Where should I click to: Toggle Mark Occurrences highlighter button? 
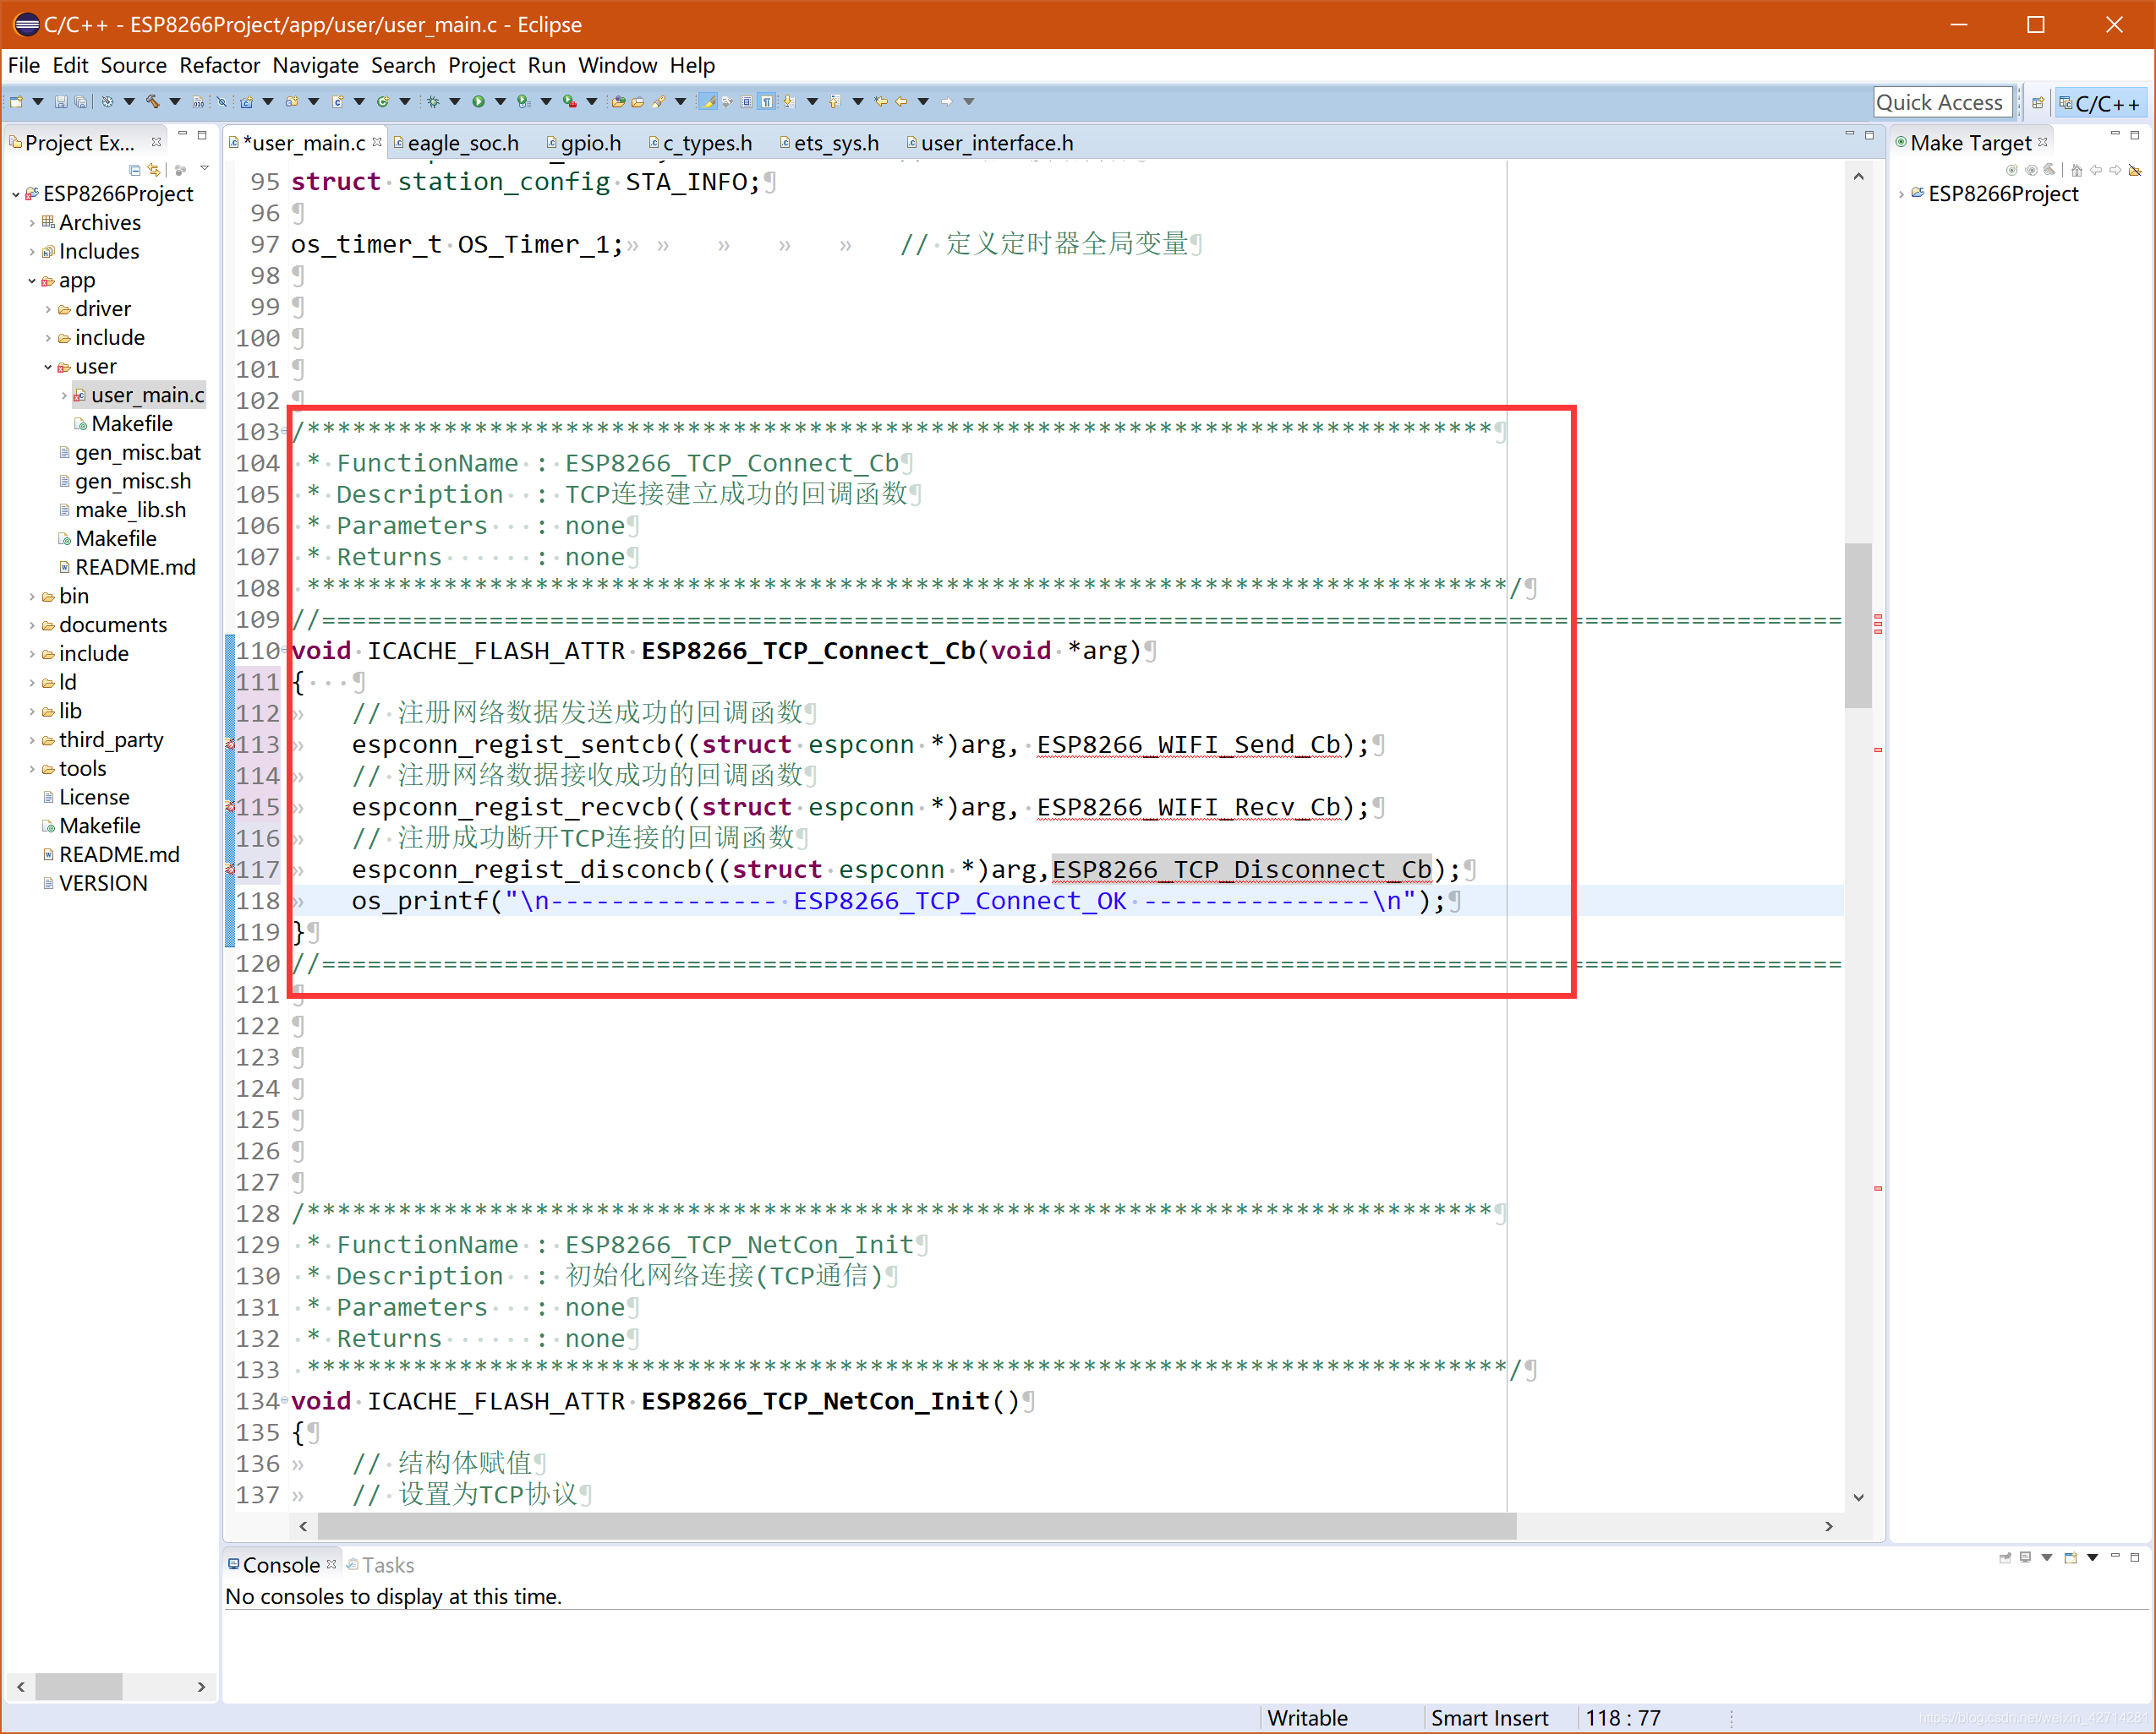click(x=708, y=102)
